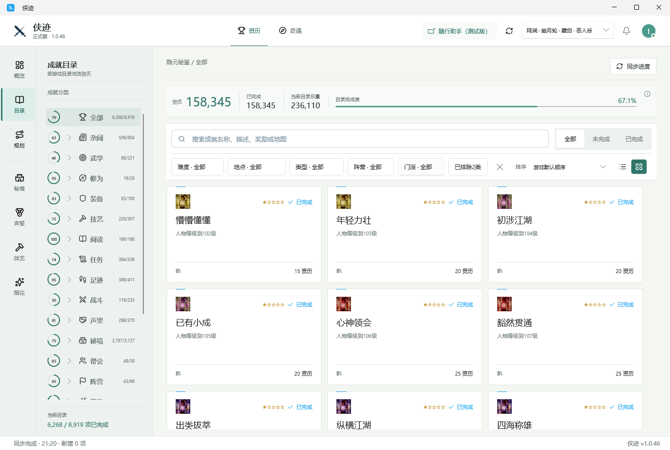The width and height of the screenshot is (670, 450).
Task: Open the 地点 · 全部 filter dropdown
Action: pyautogui.click(x=257, y=167)
